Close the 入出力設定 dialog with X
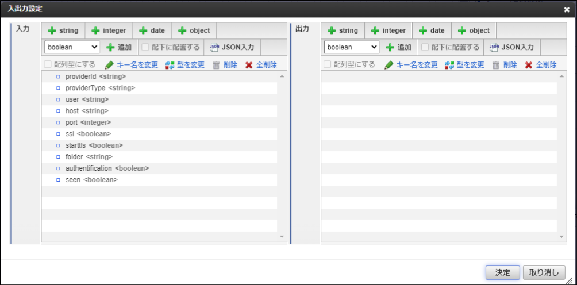577x285 pixels. pyautogui.click(x=567, y=10)
